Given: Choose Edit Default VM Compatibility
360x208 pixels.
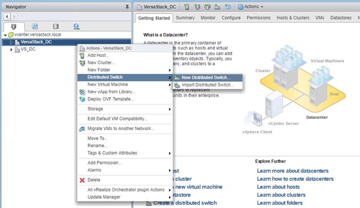Looking at the screenshot, I should coord(125,119).
